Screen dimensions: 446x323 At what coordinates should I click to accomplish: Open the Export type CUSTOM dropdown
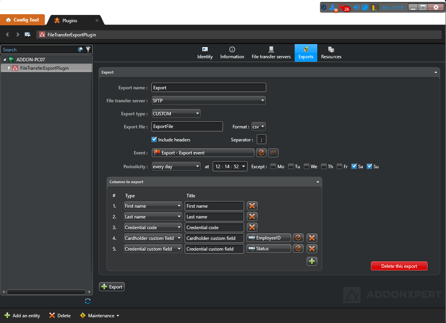176,113
